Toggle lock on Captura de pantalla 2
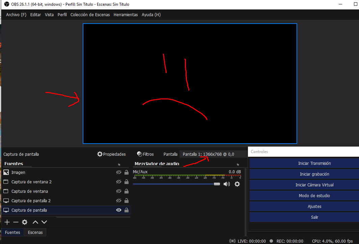 coord(127,200)
